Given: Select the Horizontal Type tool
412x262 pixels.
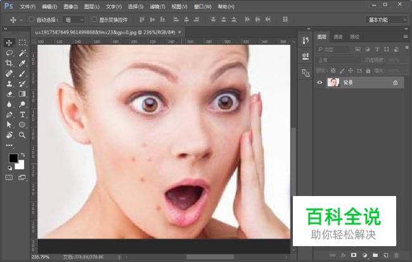Looking at the screenshot, I should pos(22,114).
